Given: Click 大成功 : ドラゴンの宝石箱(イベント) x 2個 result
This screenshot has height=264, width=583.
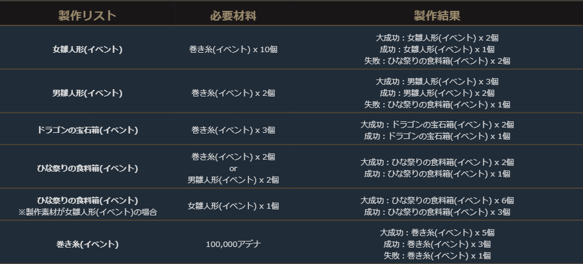Looking at the screenshot, I should [x=437, y=124].
